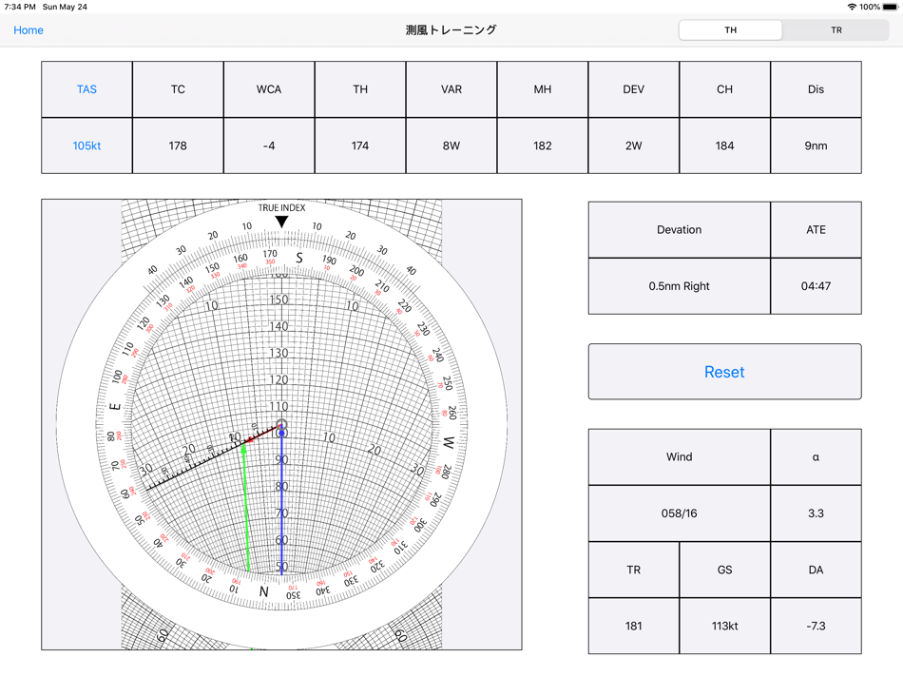Image resolution: width=903 pixels, height=677 pixels.
Task: Select the α value 3.3
Action: tap(817, 513)
